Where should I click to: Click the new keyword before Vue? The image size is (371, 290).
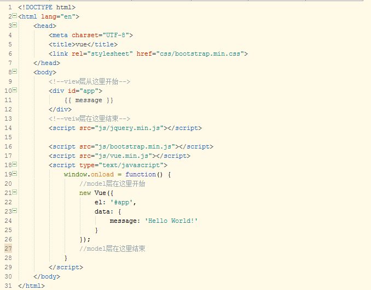85,193
